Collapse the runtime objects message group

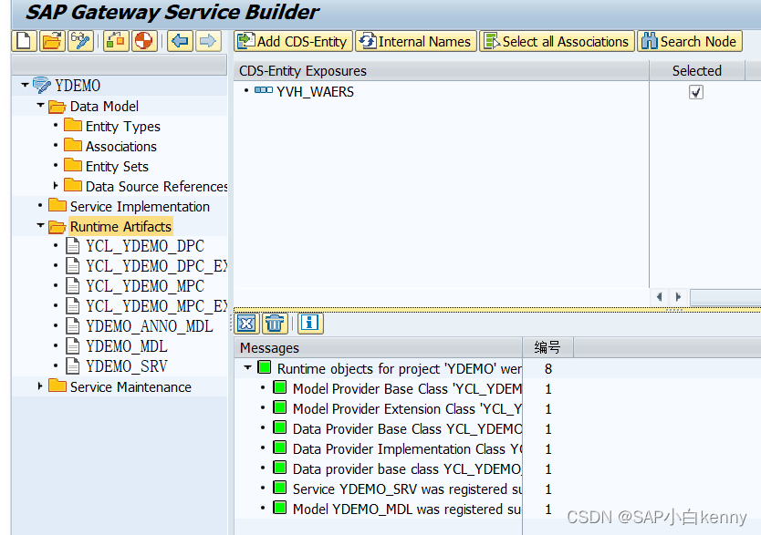[x=249, y=368]
